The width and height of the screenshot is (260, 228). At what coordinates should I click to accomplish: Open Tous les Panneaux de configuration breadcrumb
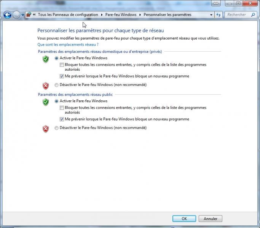68,14
